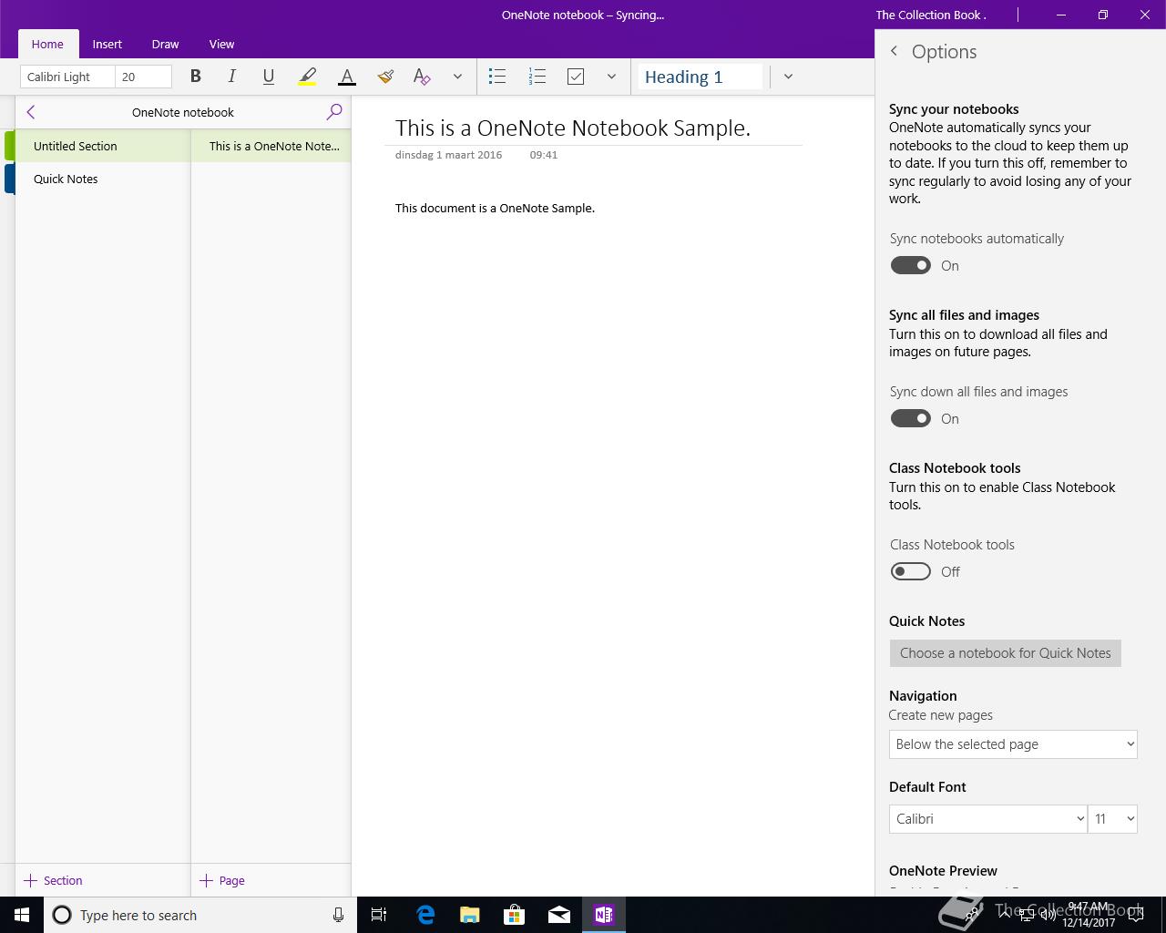The height and width of the screenshot is (933, 1166).
Task: Open Microsoft Store from taskbar
Action: 515,915
